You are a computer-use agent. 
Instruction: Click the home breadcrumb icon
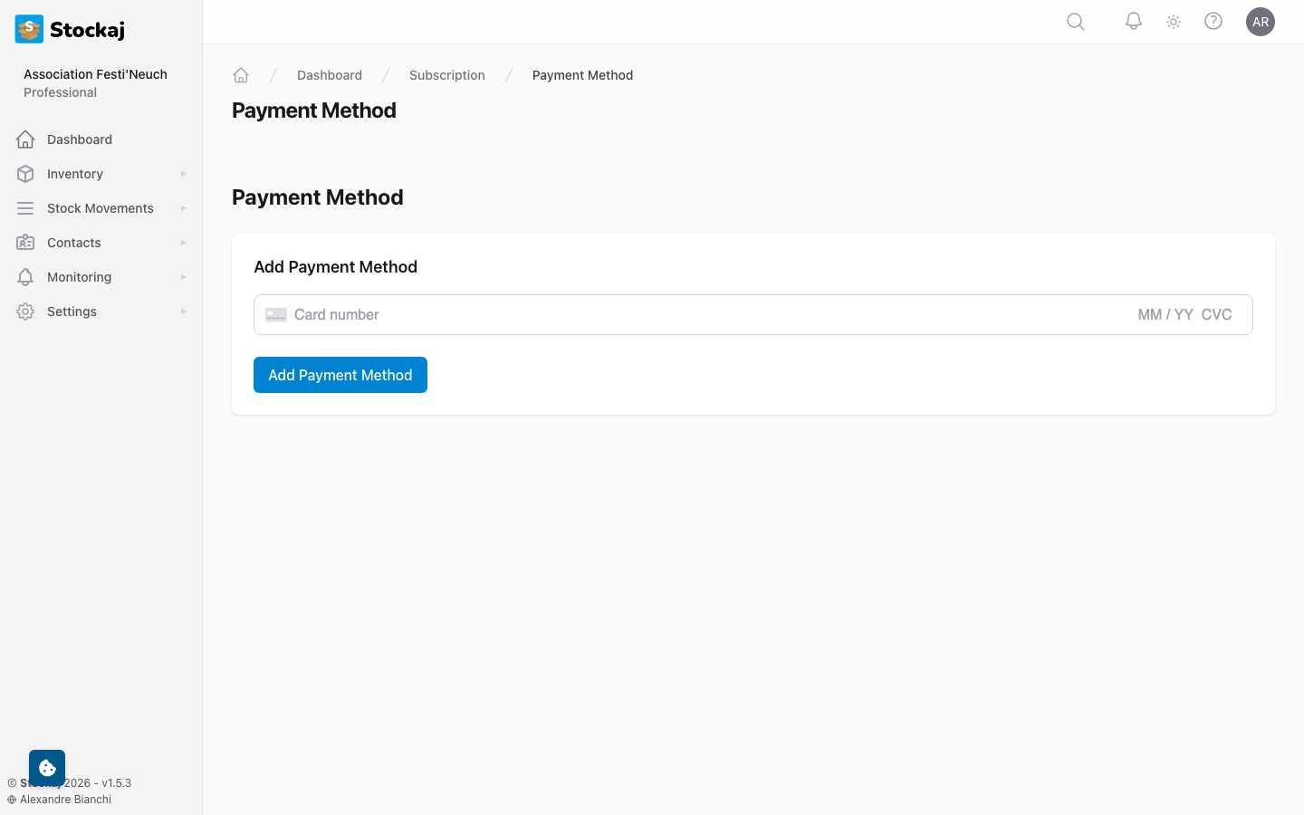tap(241, 75)
